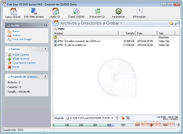Click the 33 005 KB size cell
183x134 pixels.
tap(129, 41)
